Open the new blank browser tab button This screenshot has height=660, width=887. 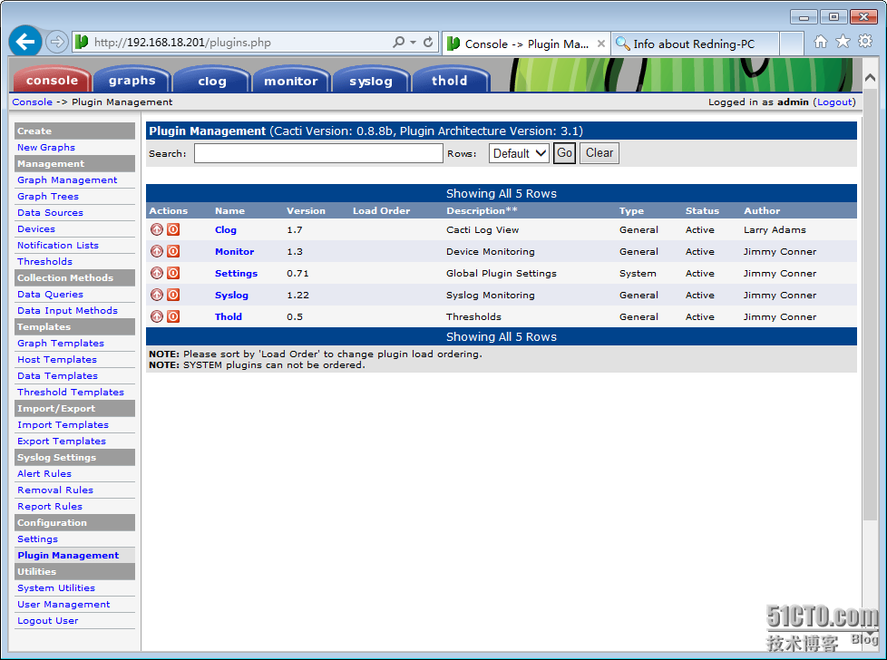pos(792,44)
